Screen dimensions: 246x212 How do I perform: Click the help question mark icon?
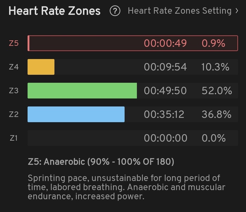(115, 11)
